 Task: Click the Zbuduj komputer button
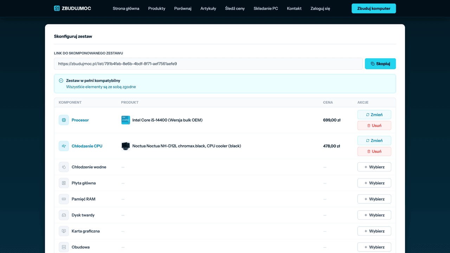point(374,8)
